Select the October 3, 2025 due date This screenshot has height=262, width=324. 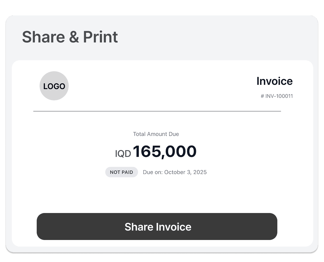pyautogui.click(x=185, y=172)
